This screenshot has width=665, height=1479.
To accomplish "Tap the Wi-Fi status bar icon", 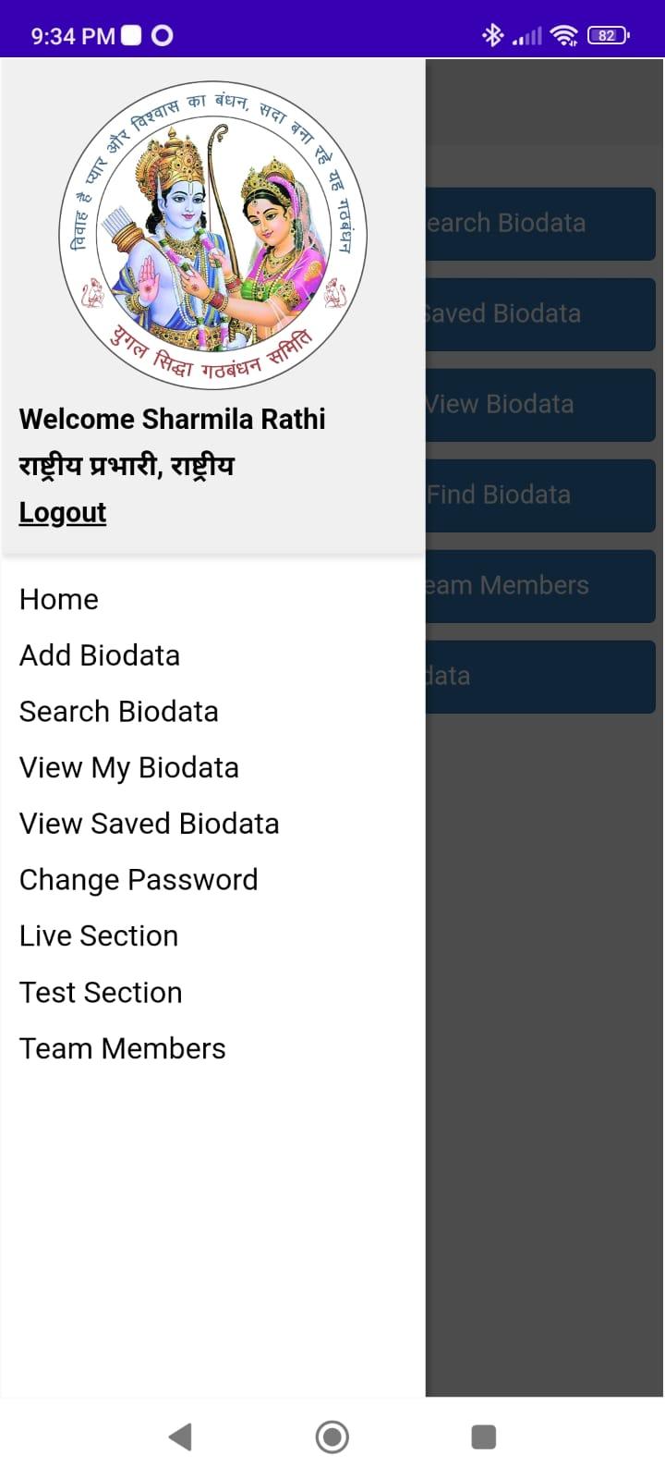I will pyautogui.click(x=563, y=35).
